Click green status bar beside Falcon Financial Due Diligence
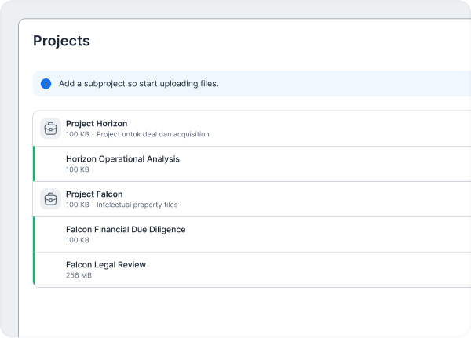This screenshot has height=338, width=471. (x=35, y=234)
